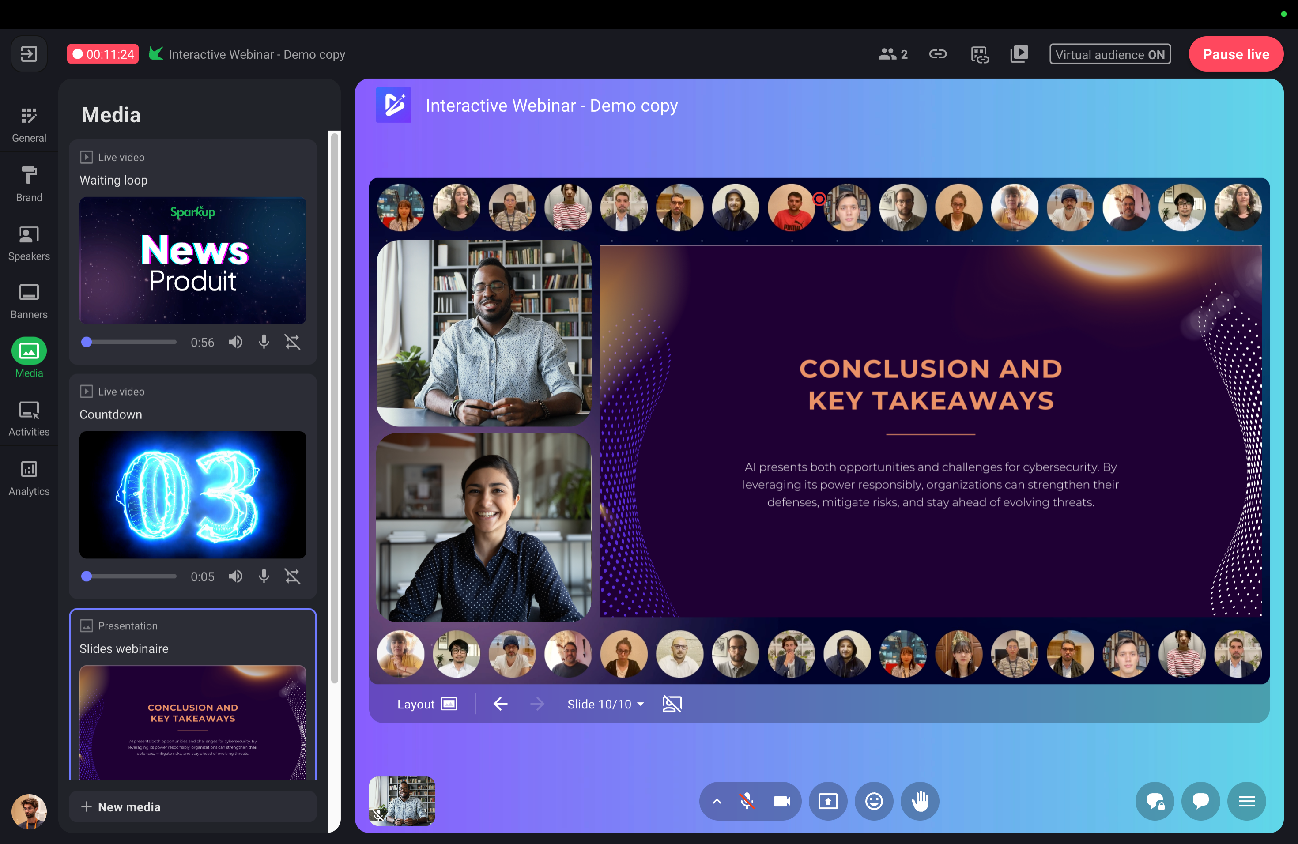Go to the previous slide arrow
This screenshot has height=844, width=1298.
[500, 705]
